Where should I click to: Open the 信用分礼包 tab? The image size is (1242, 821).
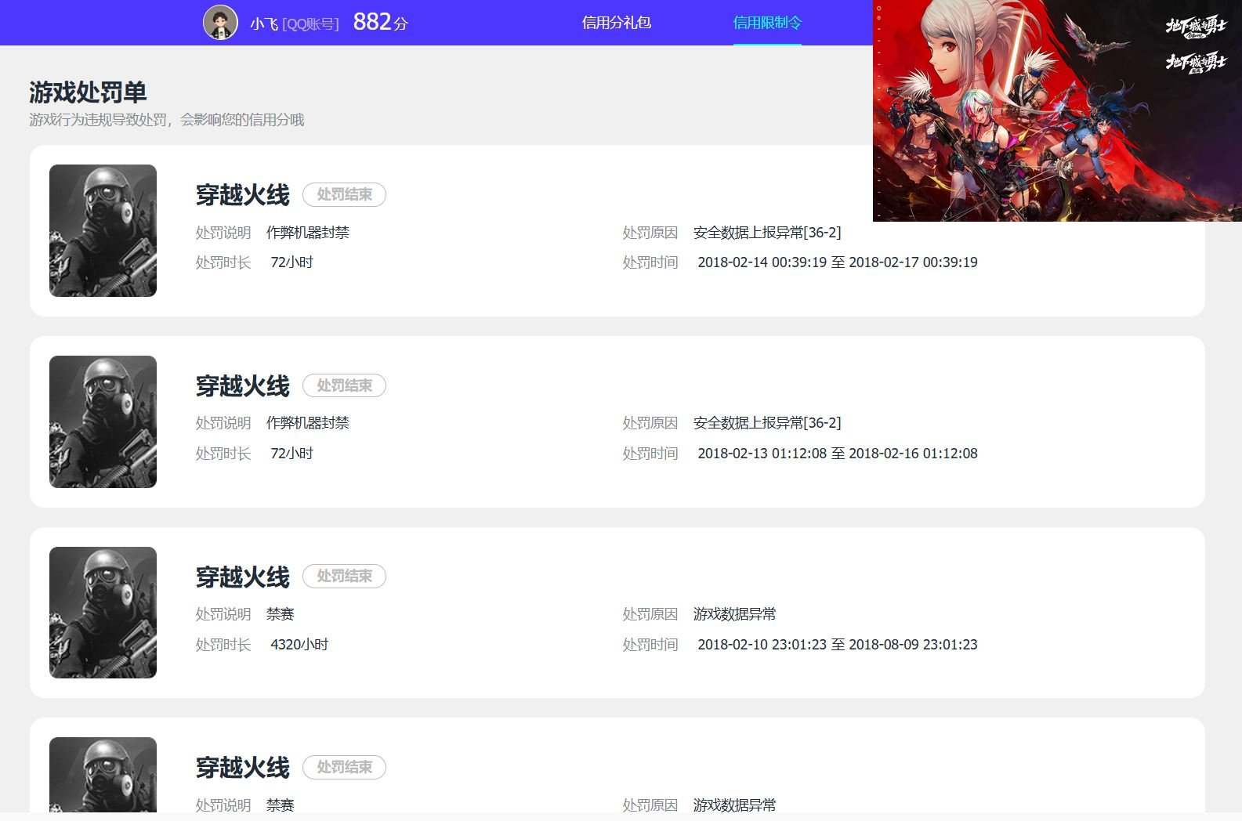pyautogui.click(x=617, y=23)
